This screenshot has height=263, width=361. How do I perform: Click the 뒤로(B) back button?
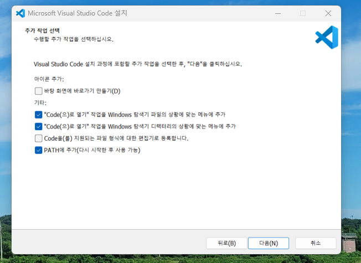point(227,243)
